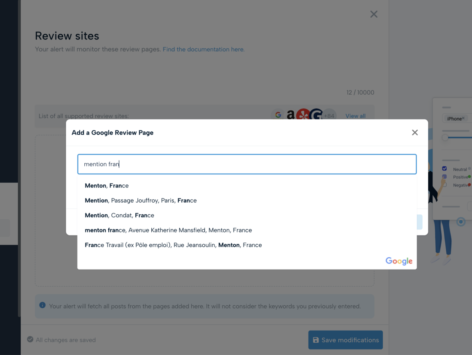This screenshot has width=472, height=355.
Task: Click the Google logo in the suggestions dropdown
Action: (399, 261)
